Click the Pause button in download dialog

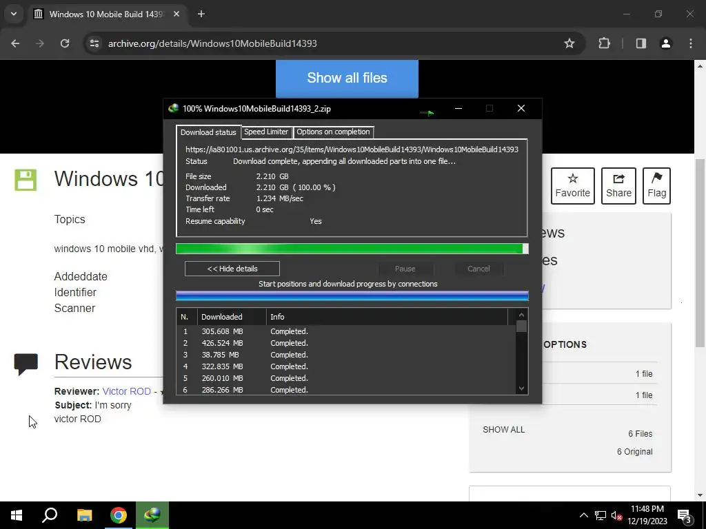[x=405, y=269]
